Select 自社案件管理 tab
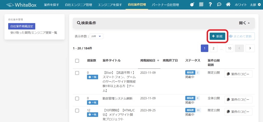 pyautogui.click(x=137, y=5)
